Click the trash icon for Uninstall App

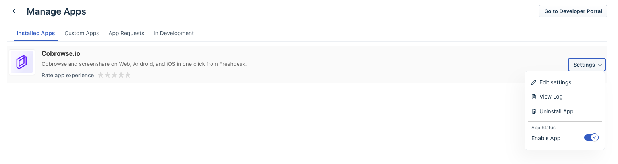click(534, 111)
